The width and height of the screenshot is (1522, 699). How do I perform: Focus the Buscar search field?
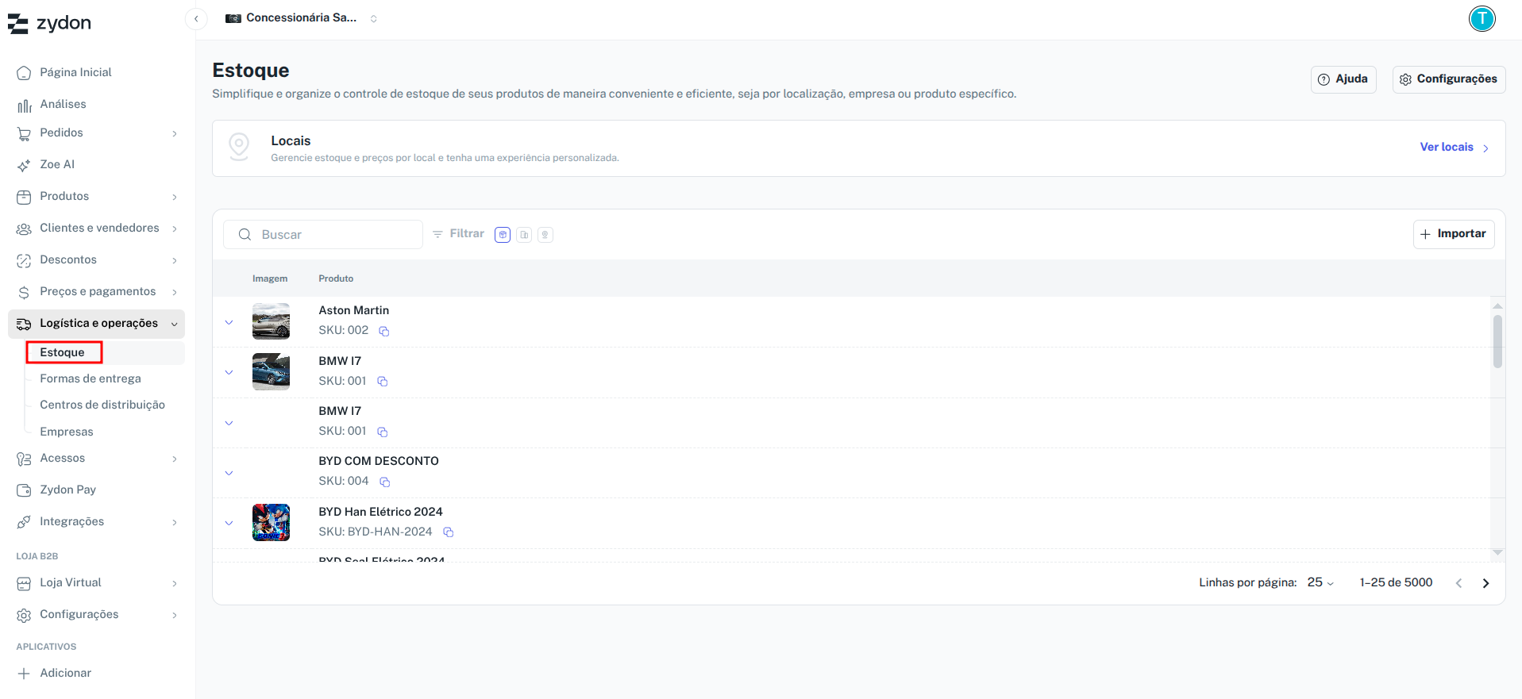pos(323,235)
